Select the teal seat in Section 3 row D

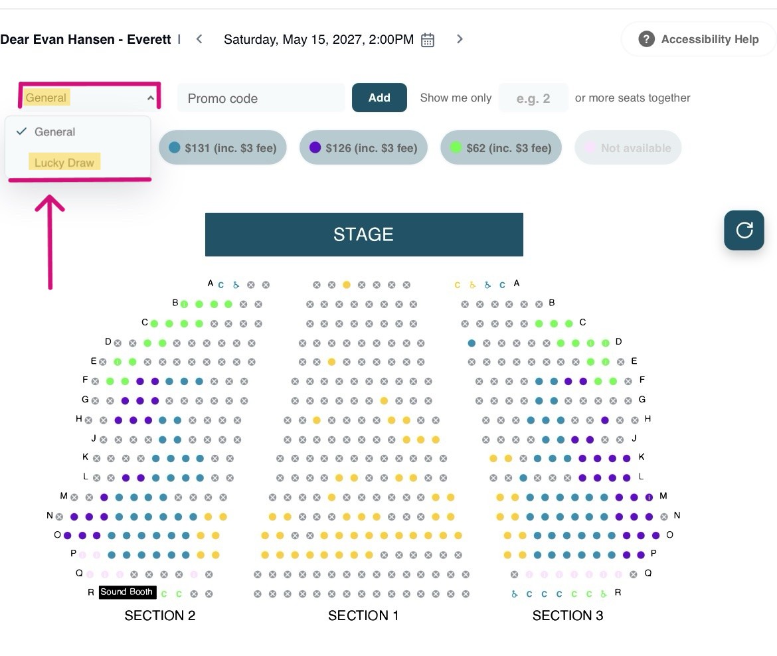[472, 343]
